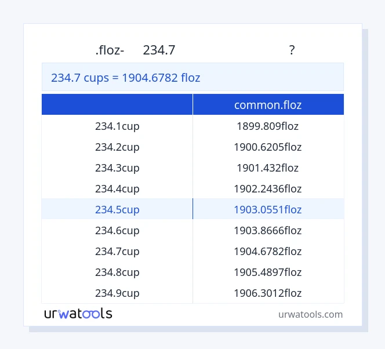The width and height of the screenshot is (385, 349).
Task: Select the 234.1cup row cell
Action: coord(117,126)
